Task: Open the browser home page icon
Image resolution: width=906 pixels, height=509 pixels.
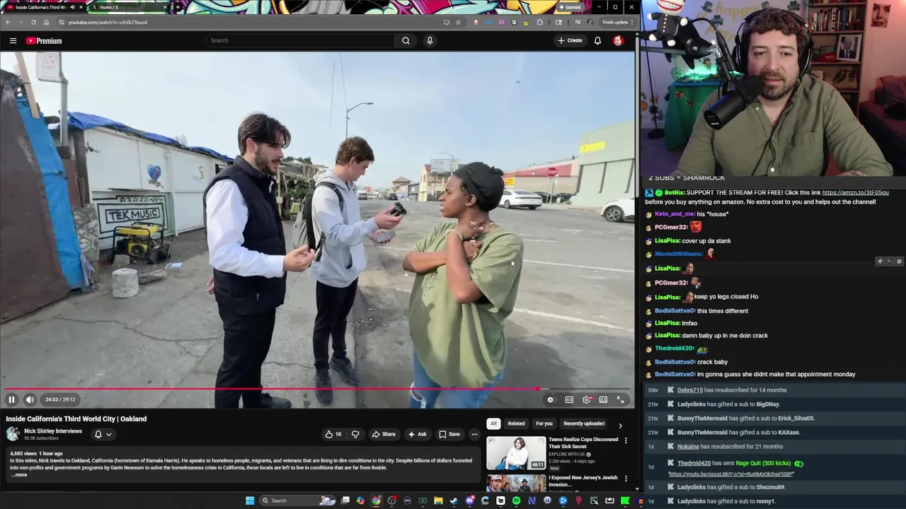Action: click(46, 22)
